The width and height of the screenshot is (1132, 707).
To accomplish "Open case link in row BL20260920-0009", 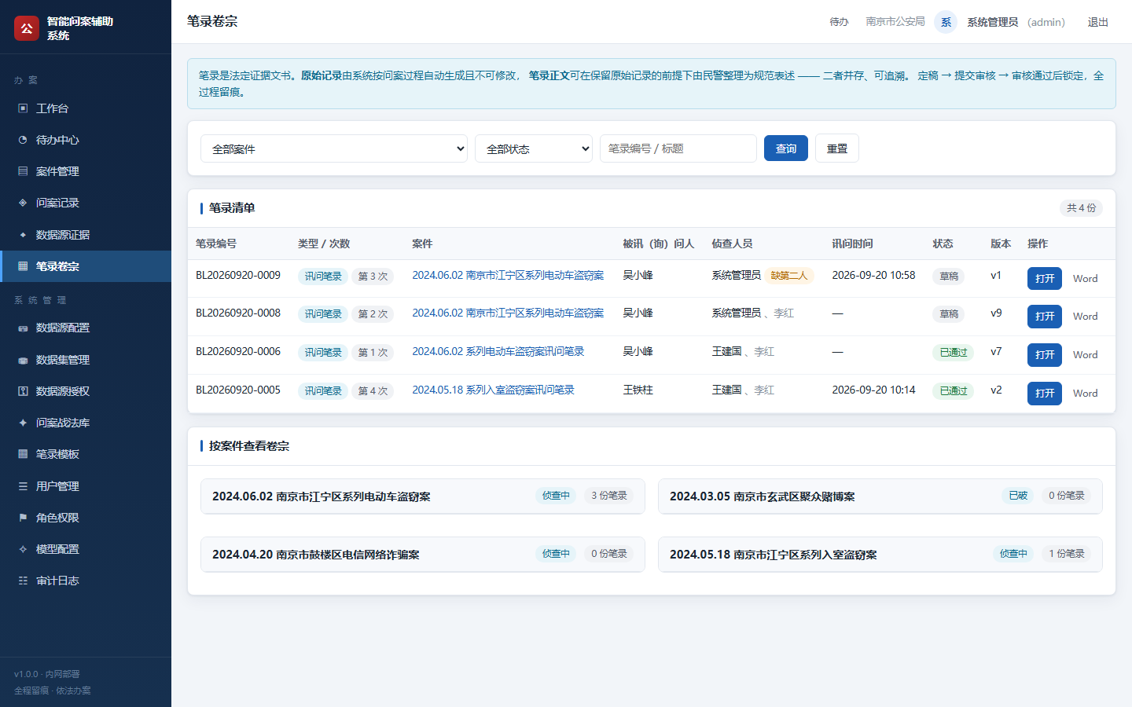I will click(x=508, y=275).
